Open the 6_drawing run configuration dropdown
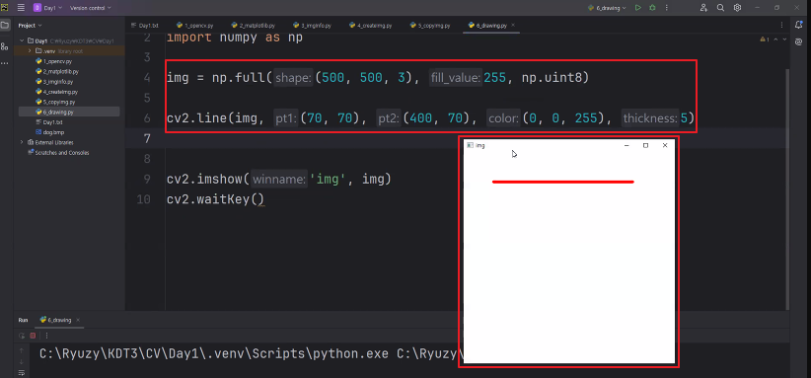 point(607,8)
